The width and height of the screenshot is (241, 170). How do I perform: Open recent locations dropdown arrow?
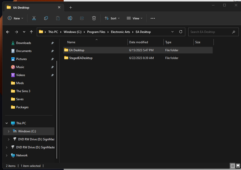tap(24, 32)
